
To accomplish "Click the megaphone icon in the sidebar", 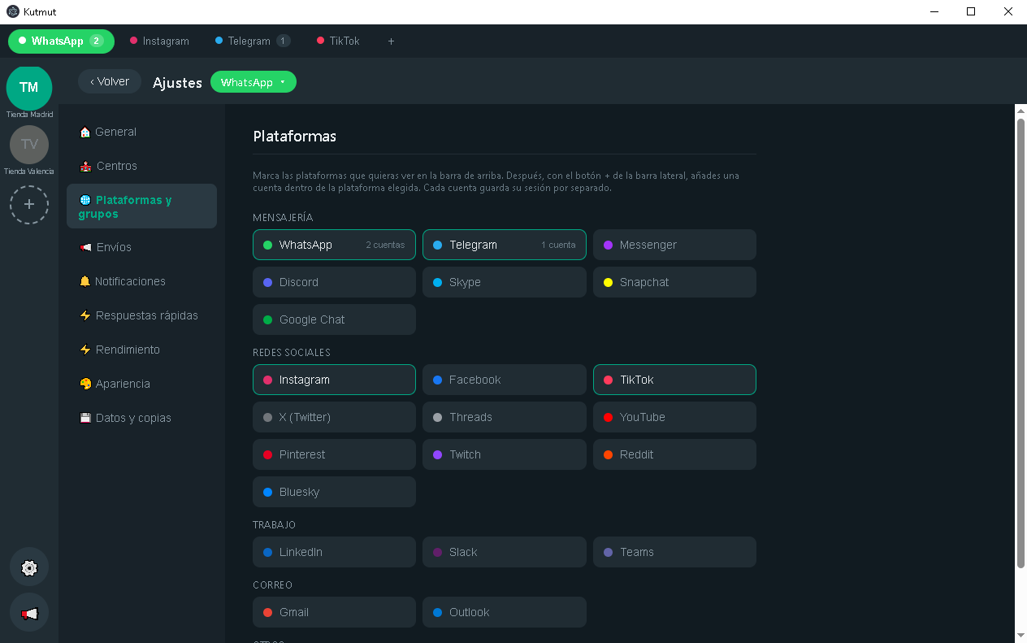I will 29,613.
